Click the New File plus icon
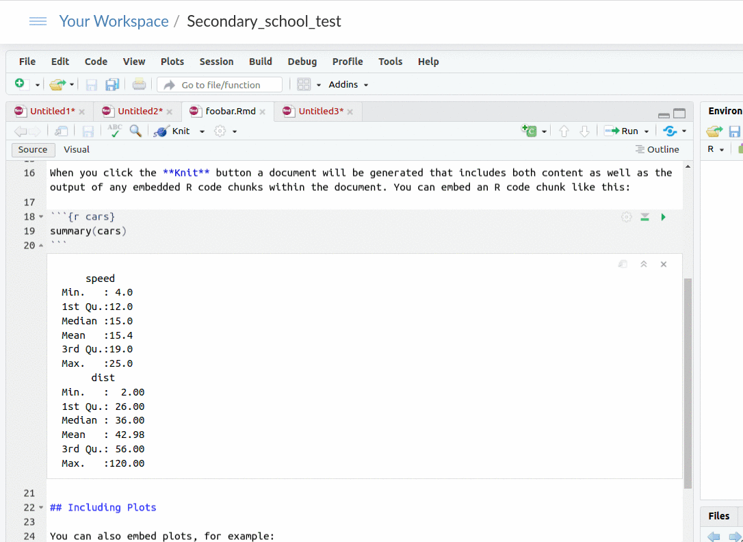743x542 pixels. (20, 84)
